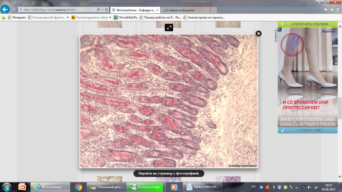Open the Локальный диск taskbar window
342x192 pixels.
pyautogui.click(x=106, y=187)
